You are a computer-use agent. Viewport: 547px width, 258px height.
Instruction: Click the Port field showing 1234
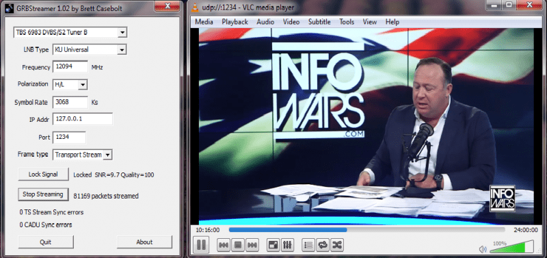point(69,137)
